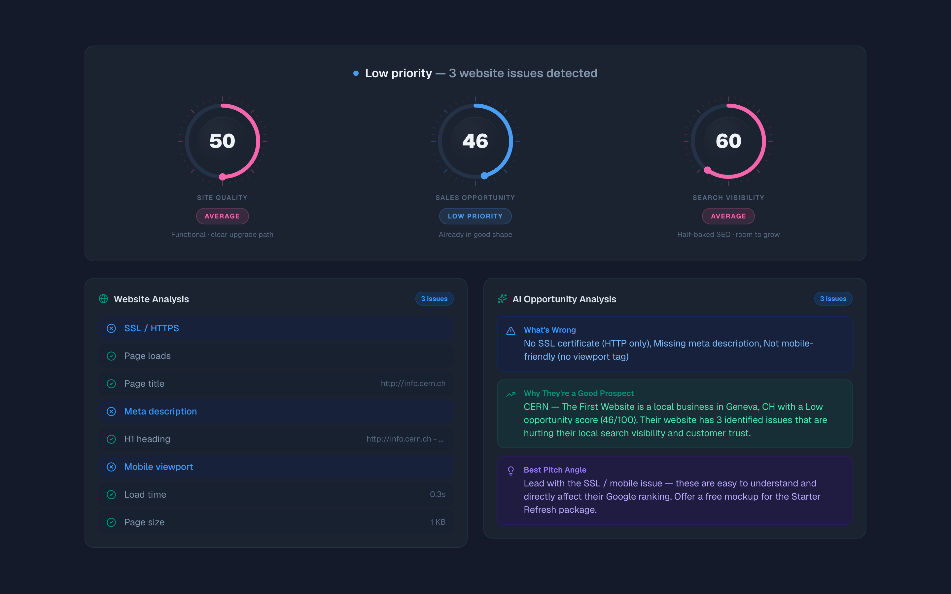This screenshot has height=594, width=951.
Task: Select the Mobile viewport label
Action: coord(159,467)
